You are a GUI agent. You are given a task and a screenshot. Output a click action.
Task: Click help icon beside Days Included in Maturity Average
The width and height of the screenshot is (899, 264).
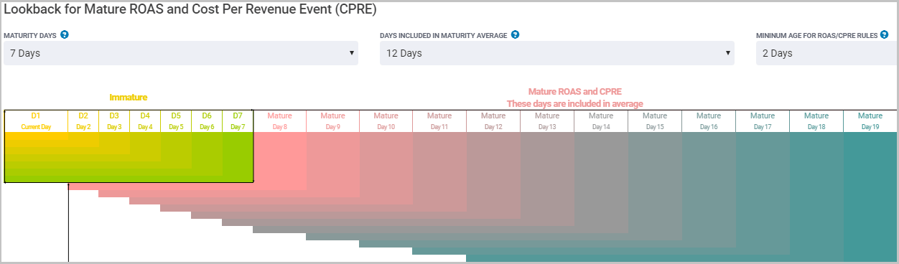click(x=515, y=34)
